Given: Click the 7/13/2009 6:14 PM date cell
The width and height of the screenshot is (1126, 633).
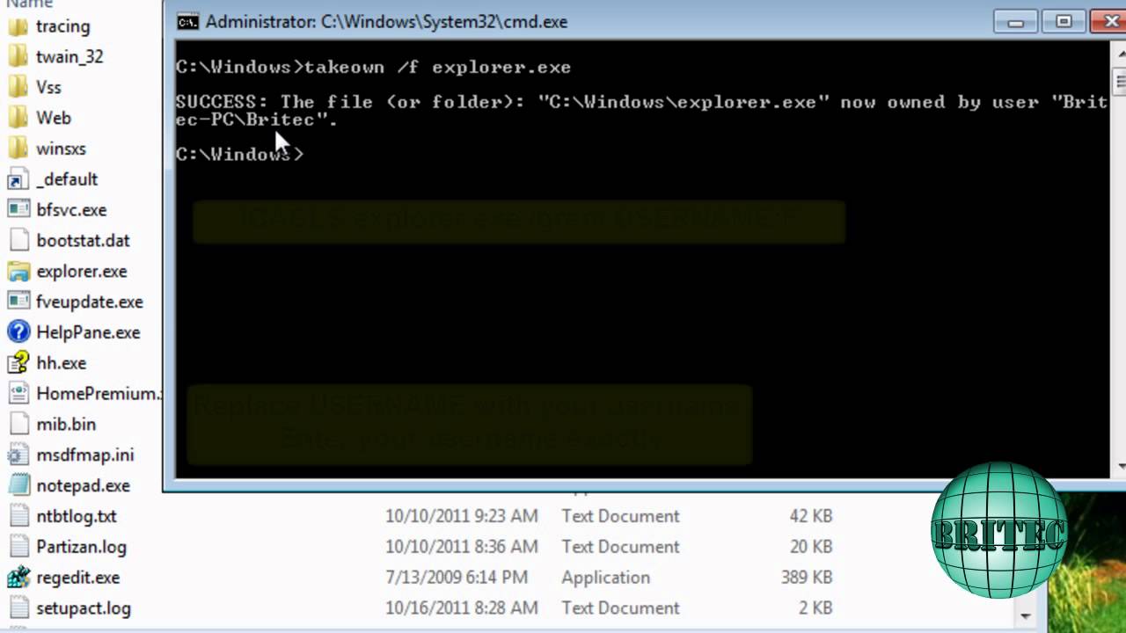Looking at the screenshot, I should pos(457,578).
